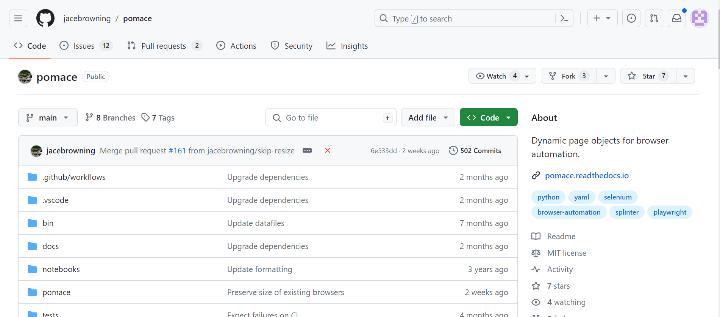Expand the Add file dropdown
This screenshot has height=317, width=720.
tap(428, 118)
